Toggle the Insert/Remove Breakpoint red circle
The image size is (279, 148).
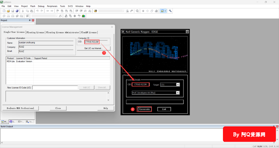tap(143, 11)
